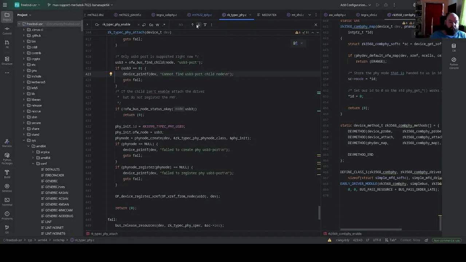Collapse the sys folder

24,140
